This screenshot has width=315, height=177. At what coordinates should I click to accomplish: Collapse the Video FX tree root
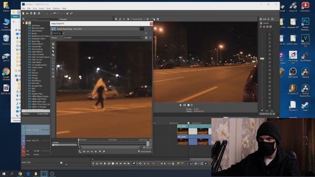pyautogui.click(x=24, y=23)
